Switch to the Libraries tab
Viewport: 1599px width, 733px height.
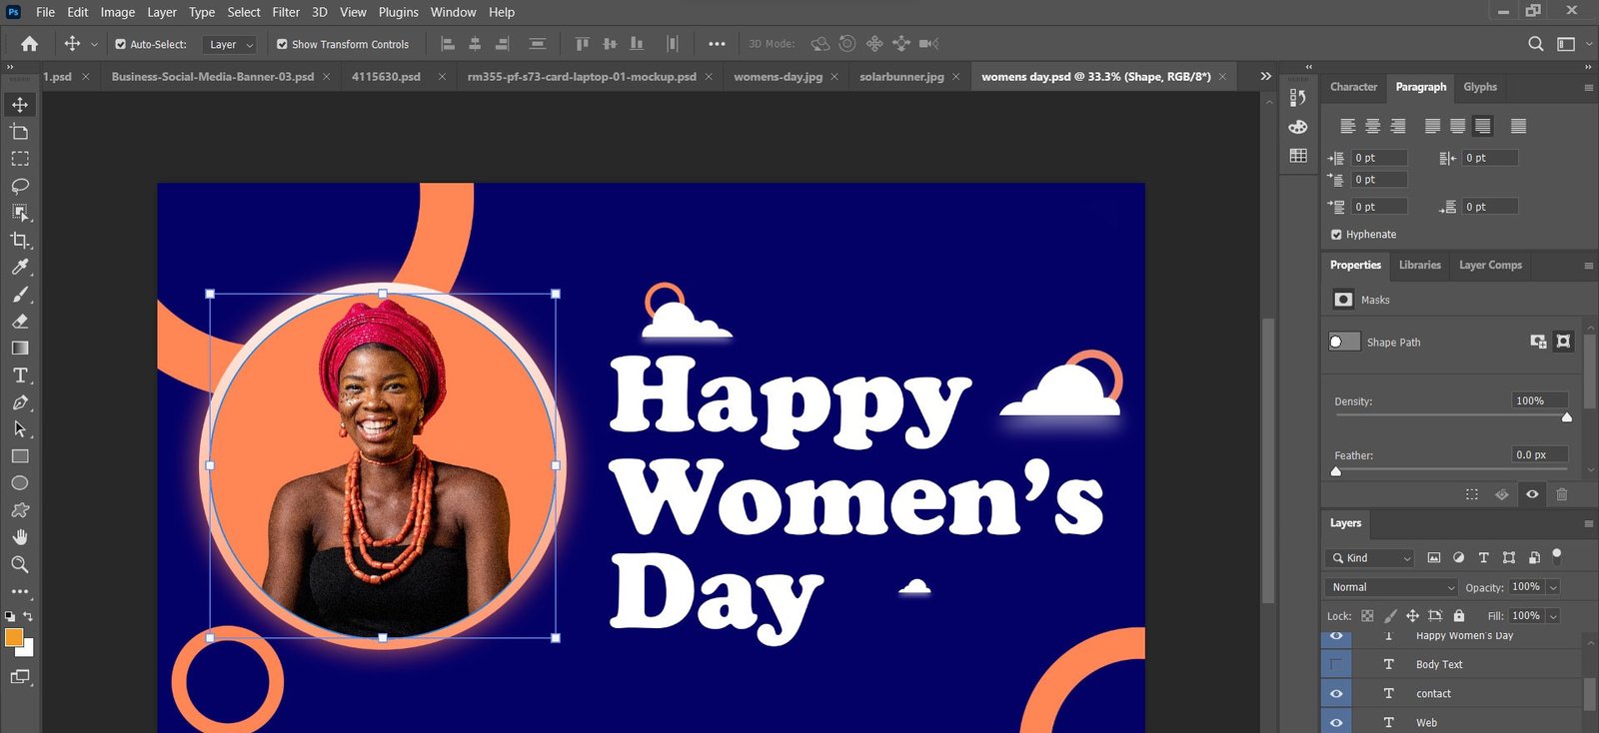pos(1419,265)
